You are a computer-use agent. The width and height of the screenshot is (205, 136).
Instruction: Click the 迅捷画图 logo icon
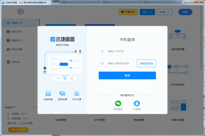pyautogui.click(x=53, y=39)
